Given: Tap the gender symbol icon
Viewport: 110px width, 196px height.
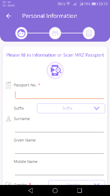Looking at the screenshot, I should pos(9,183).
